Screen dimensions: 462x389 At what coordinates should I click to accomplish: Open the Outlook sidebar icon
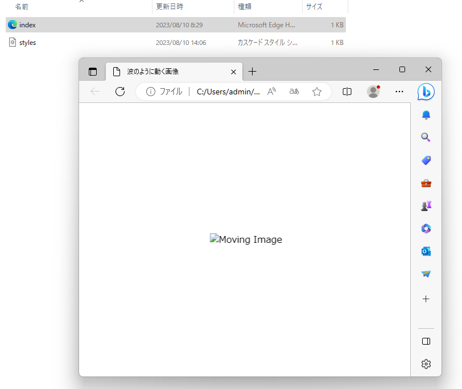tap(426, 251)
